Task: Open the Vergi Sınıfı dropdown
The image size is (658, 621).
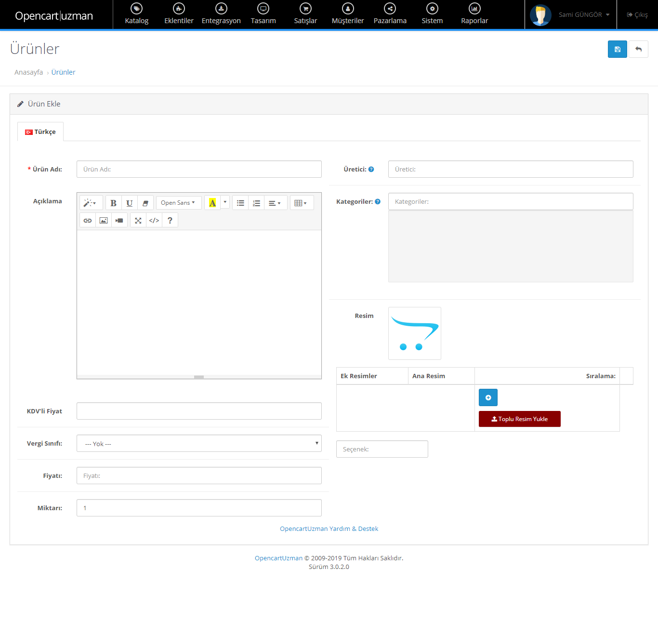Action: pyautogui.click(x=199, y=443)
